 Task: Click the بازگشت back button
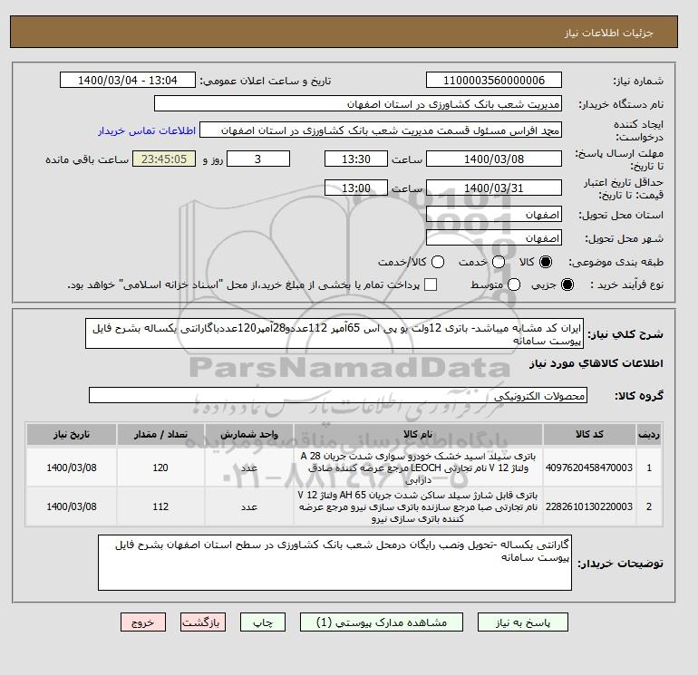point(202,622)
